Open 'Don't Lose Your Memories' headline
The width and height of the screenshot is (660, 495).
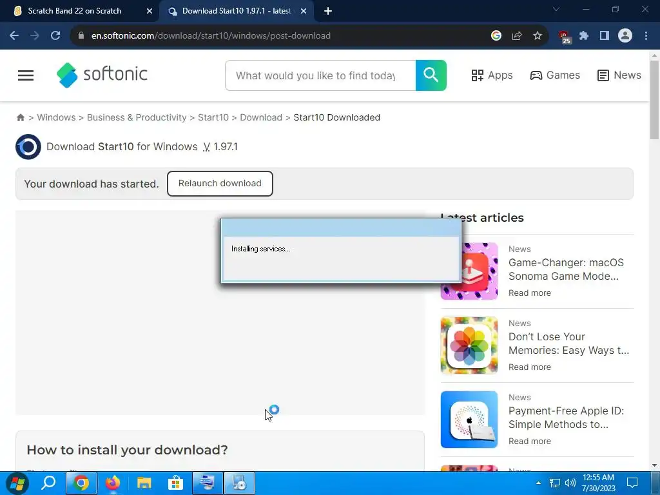(568, 344)
